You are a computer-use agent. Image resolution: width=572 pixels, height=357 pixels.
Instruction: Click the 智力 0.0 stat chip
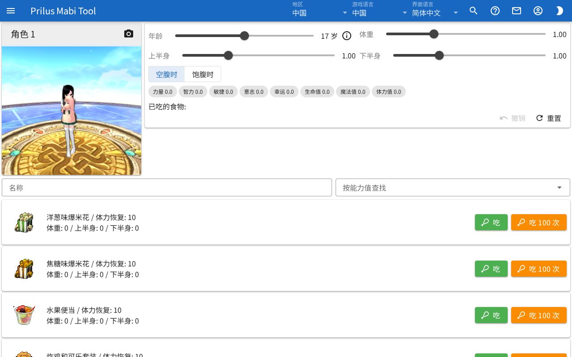(x=193, y=91)
